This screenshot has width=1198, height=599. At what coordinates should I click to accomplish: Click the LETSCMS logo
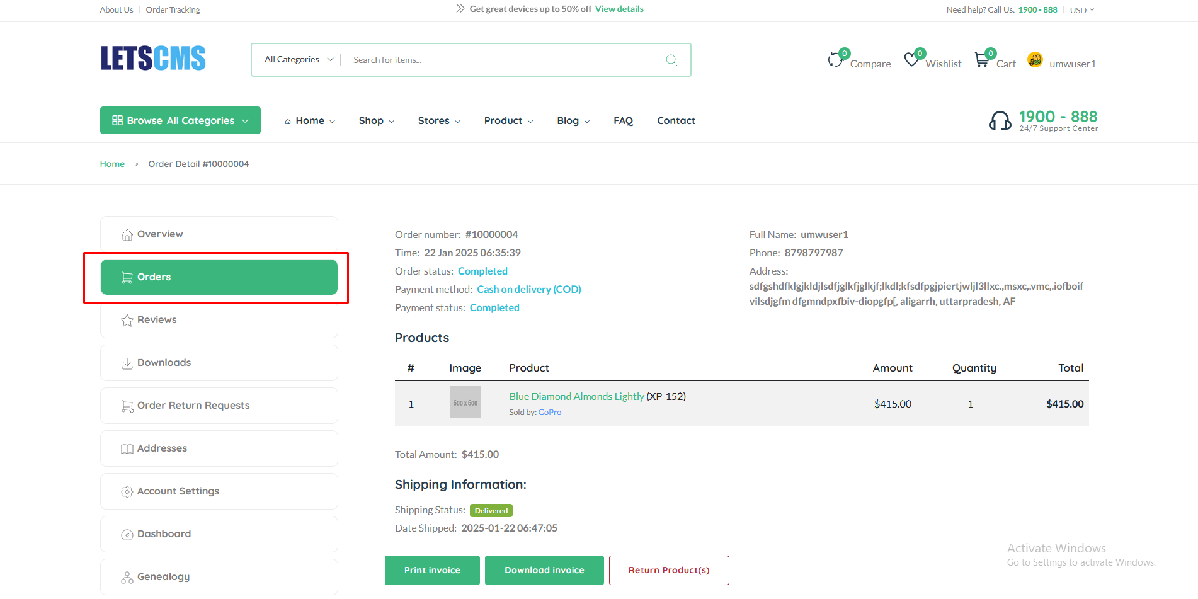point(153,59)
